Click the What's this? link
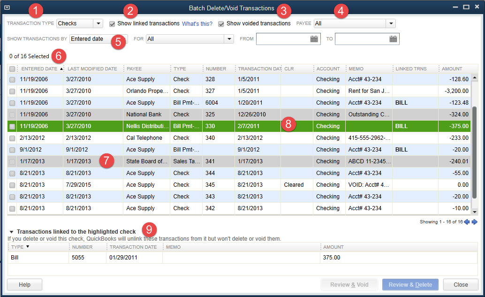Screen dimensions: 485x297 point(197,24)
